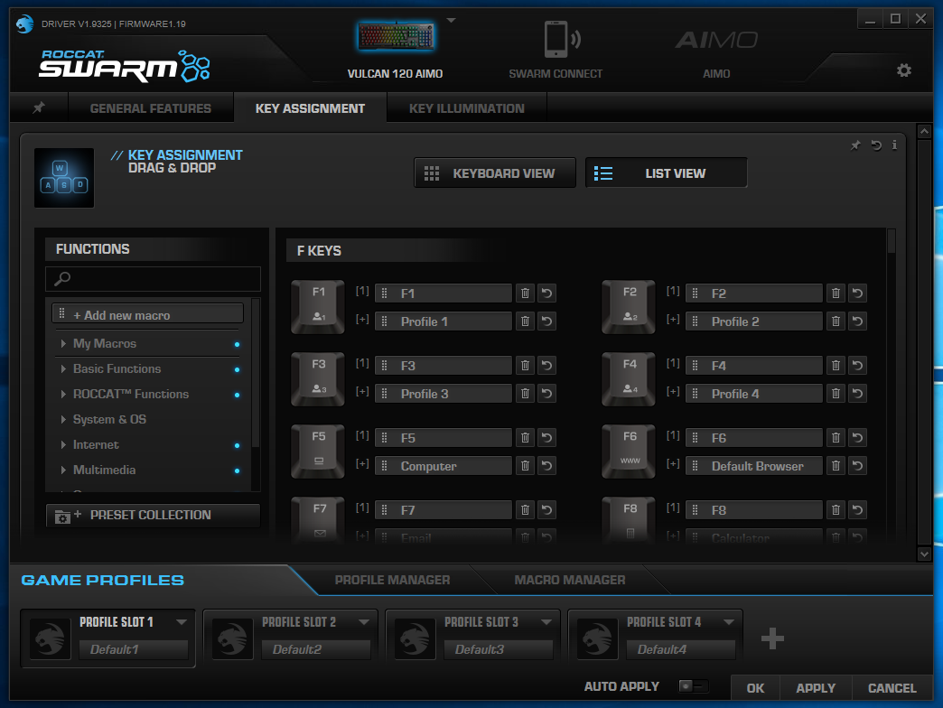Click the OK button
This screenshot has height=708, width=943.
755,687
